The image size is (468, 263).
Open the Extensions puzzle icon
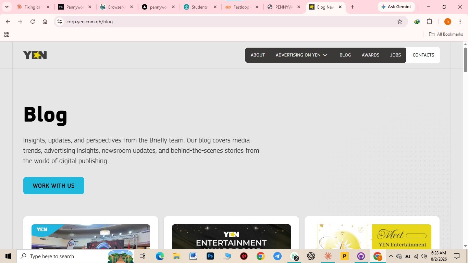pyautogui.click(x=430, y=22)
